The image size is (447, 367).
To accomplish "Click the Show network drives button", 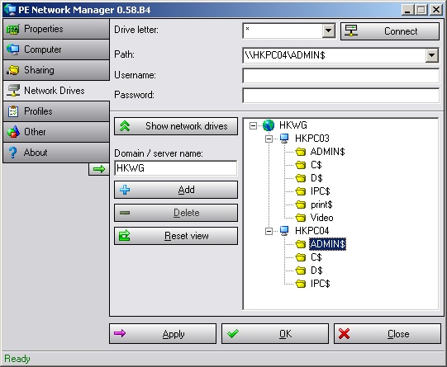I will (x=176, y=126).
